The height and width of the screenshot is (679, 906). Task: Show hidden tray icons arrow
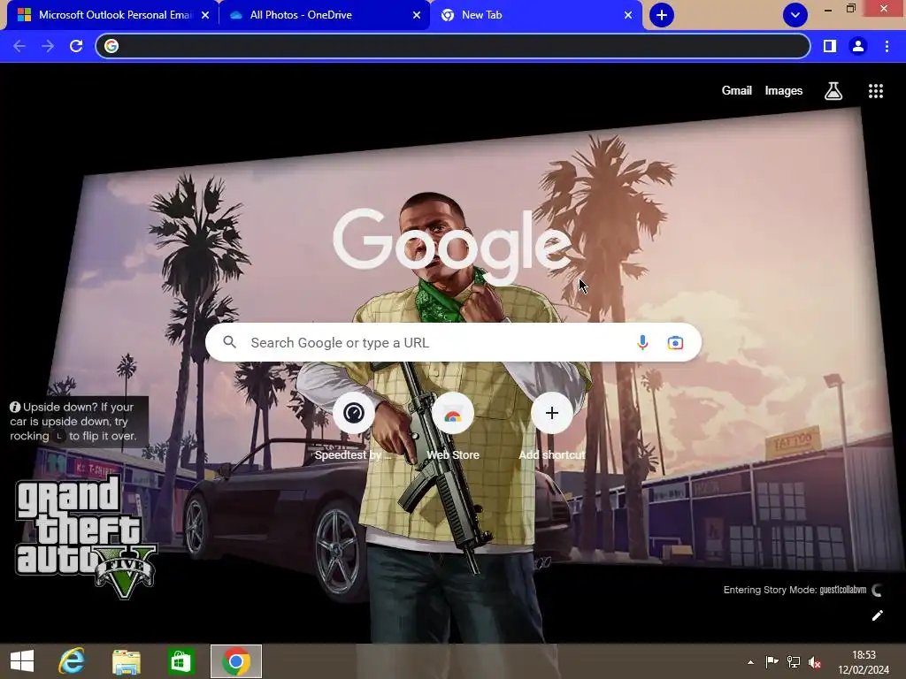coord(750,662)
